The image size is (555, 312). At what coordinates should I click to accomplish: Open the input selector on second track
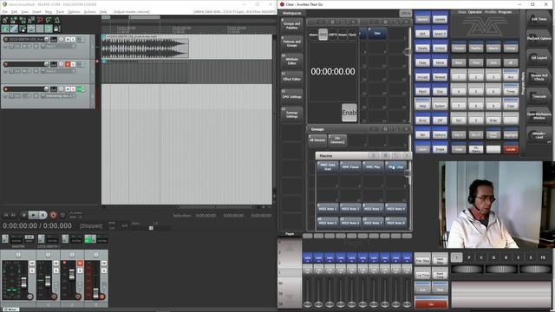click(59, 71)
